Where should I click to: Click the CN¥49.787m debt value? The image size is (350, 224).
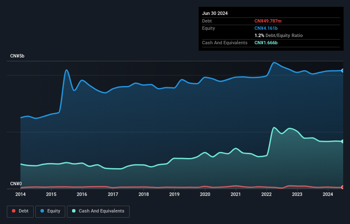point(268,21)
